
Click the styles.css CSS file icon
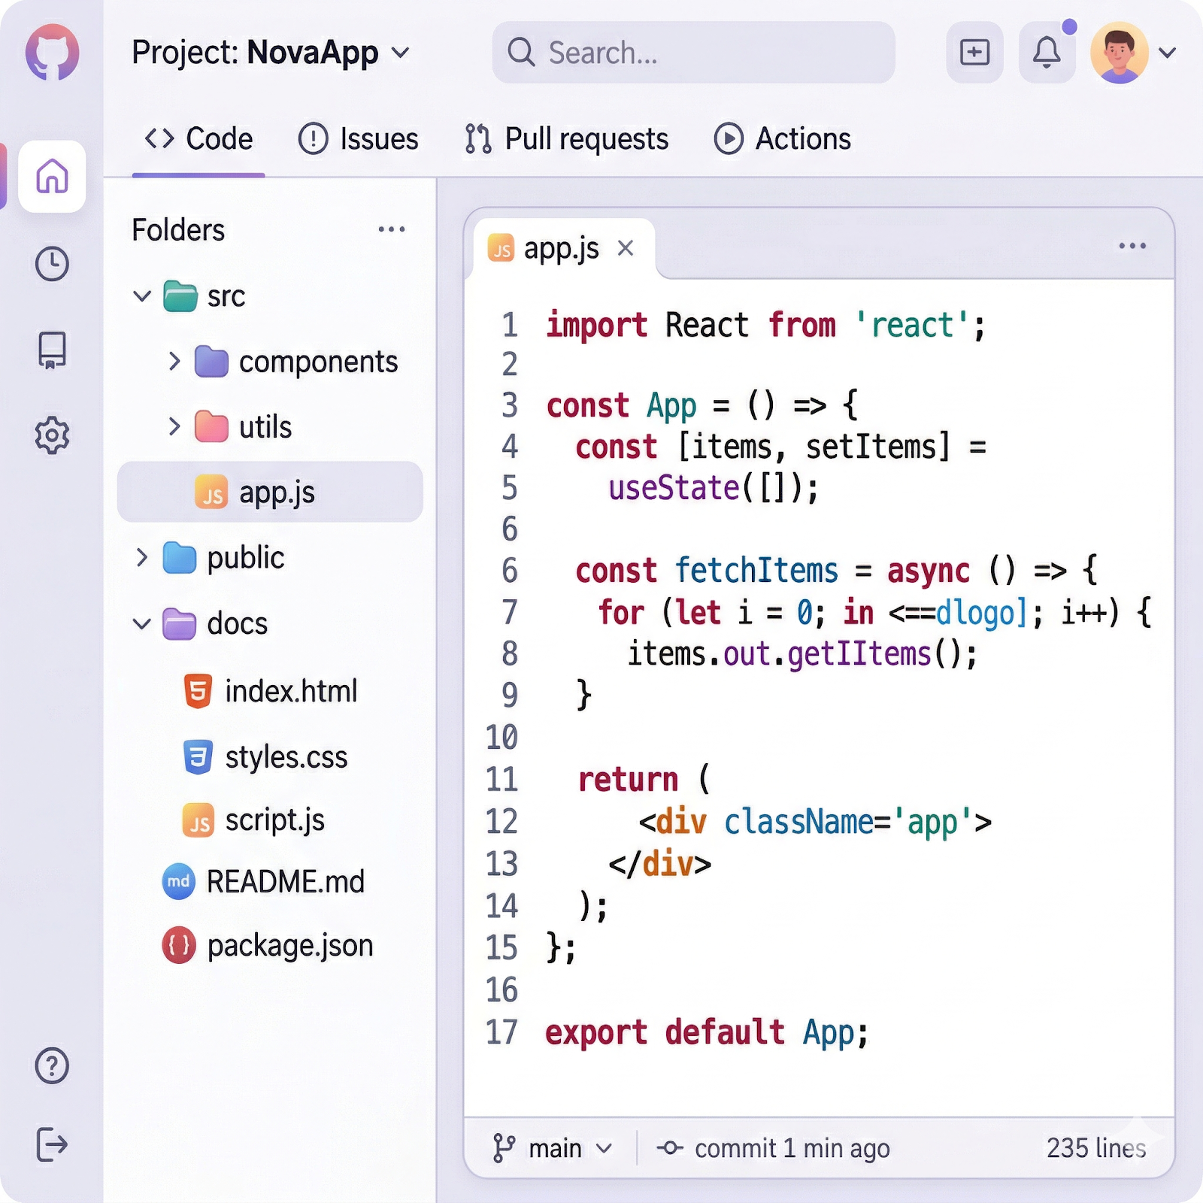(198, 756)
